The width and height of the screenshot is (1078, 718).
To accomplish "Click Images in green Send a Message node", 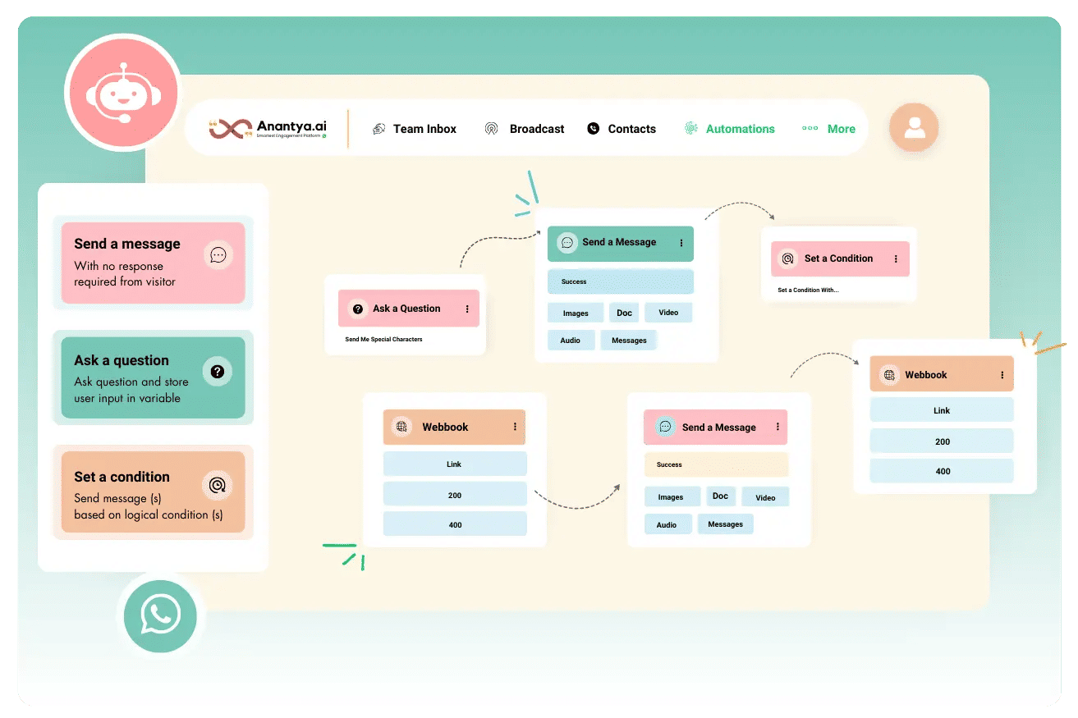I will 576,313.
